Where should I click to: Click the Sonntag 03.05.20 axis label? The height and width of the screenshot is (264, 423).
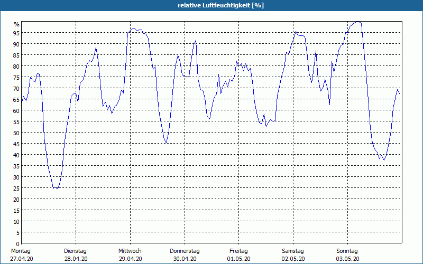coord(347,255)
